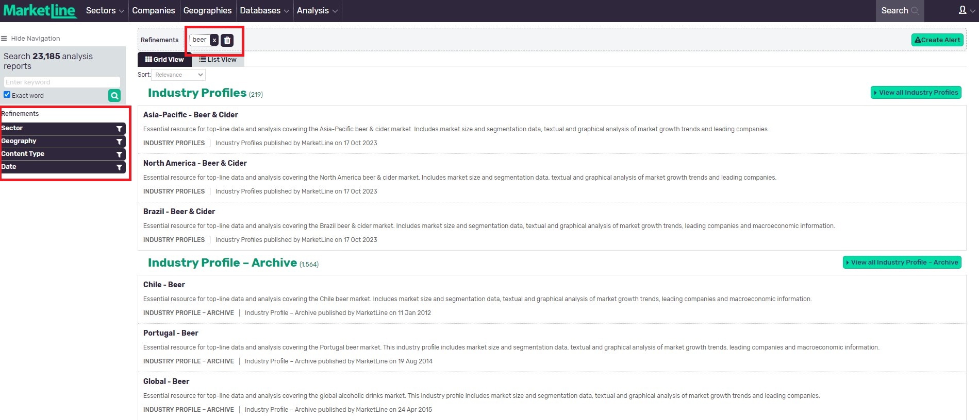Screen dimensions: 979x420
Task: Open Asia-Pacific - Beer & Cider report
Action: [x=190, y=115]
